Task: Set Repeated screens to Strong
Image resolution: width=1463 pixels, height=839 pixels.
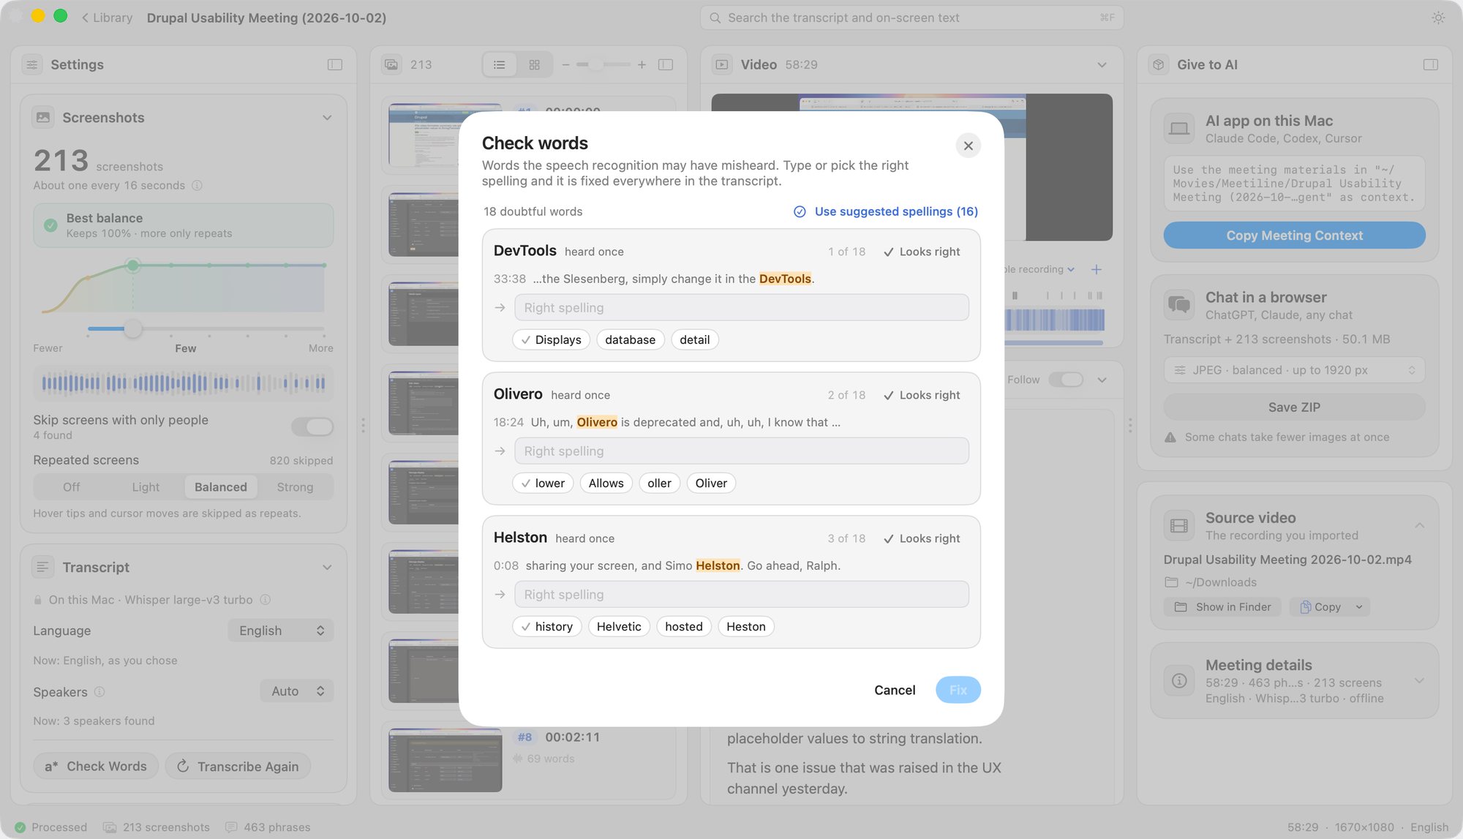Action: (295, 487)
